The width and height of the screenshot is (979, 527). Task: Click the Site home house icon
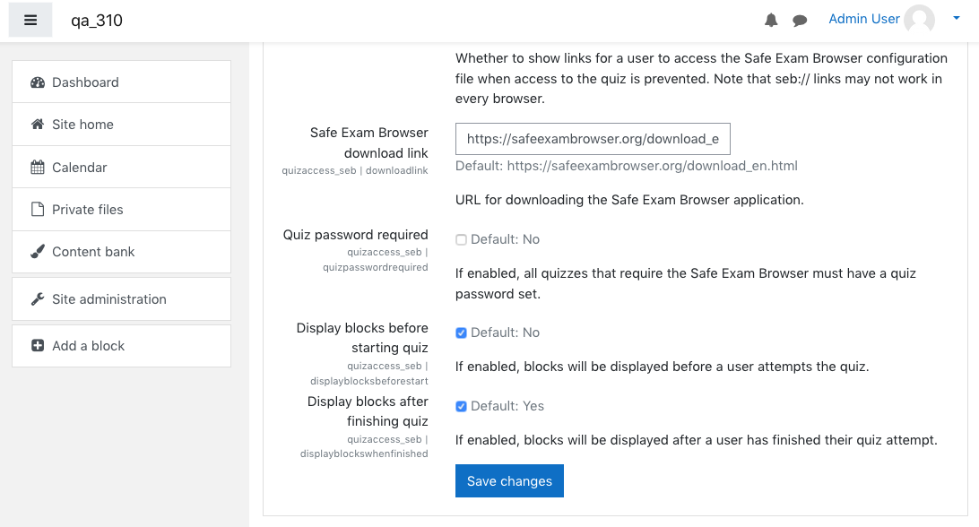(x=38, y=125)
